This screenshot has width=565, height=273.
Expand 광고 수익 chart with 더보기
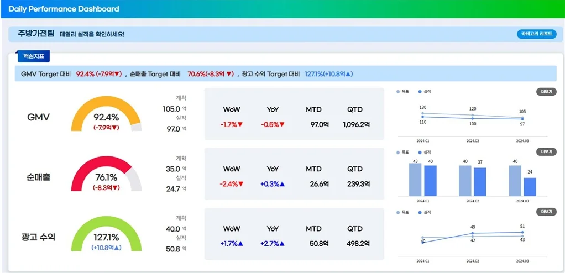coord(546,212)
